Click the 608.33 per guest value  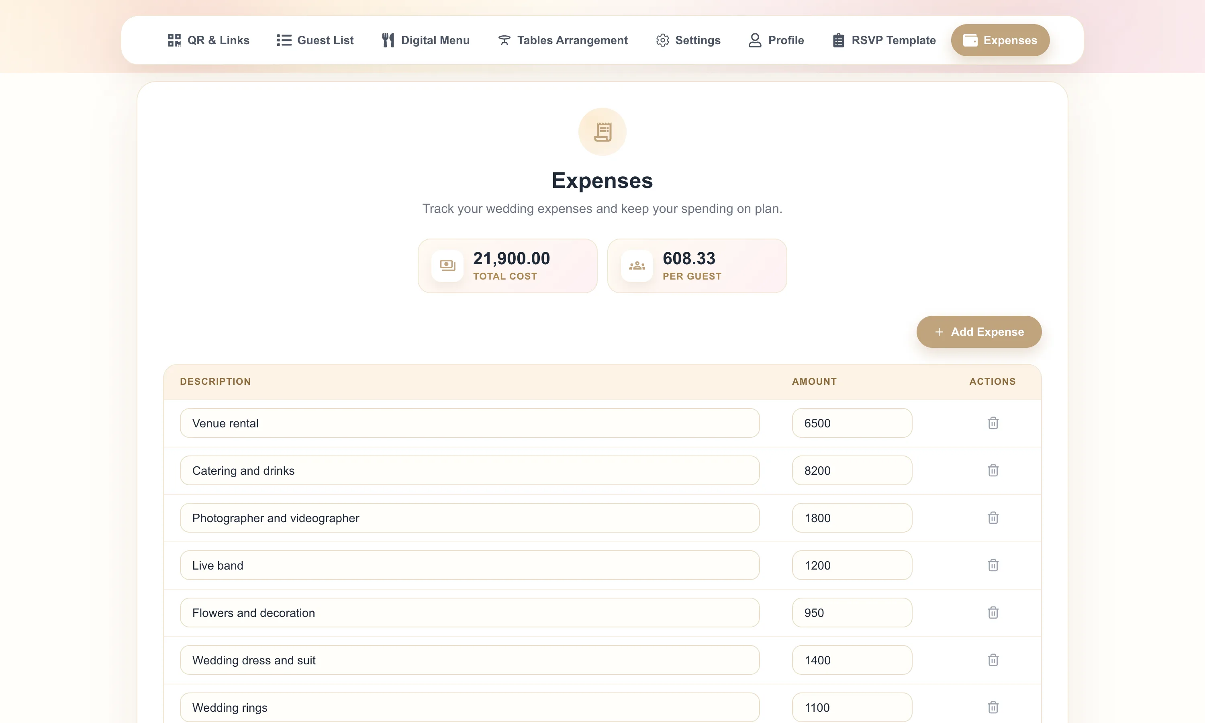pyautogui.click(x=689, y=258)
